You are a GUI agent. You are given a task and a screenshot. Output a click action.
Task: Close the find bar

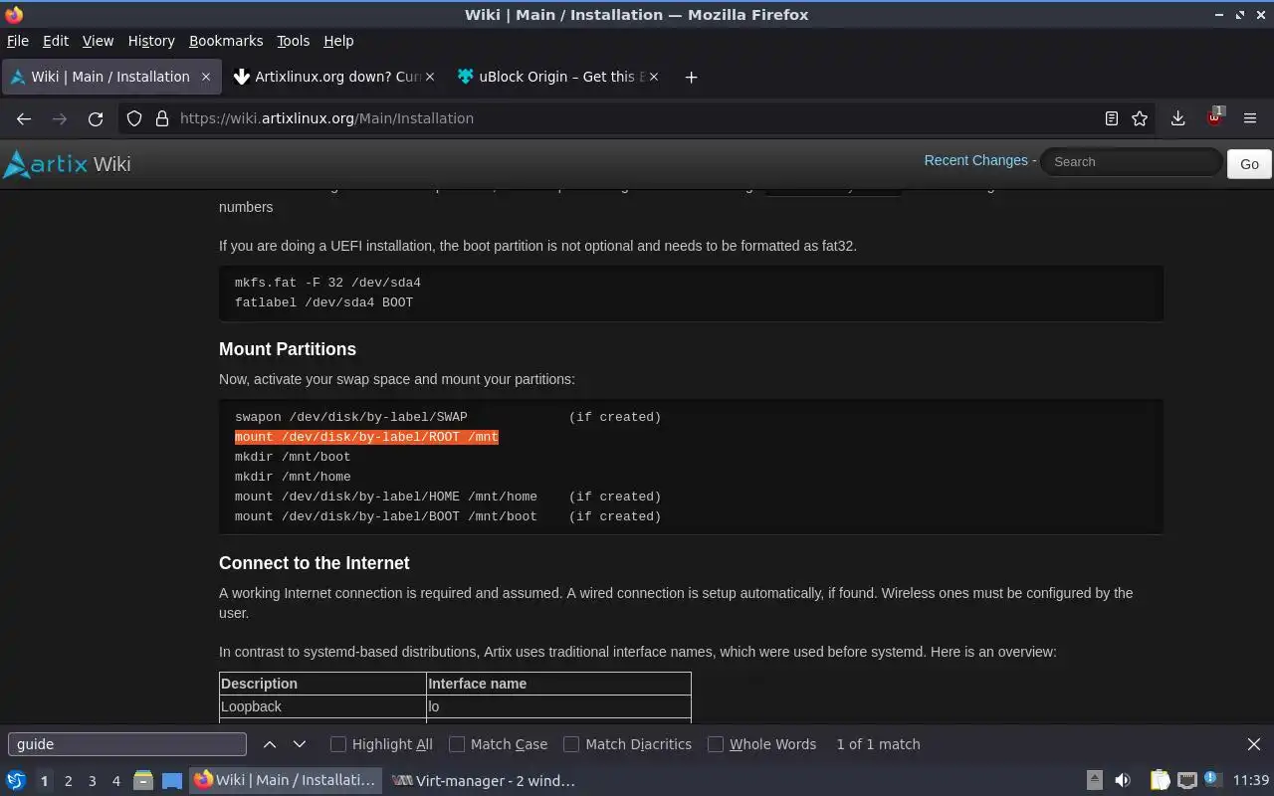click(x=1254, y=744)
